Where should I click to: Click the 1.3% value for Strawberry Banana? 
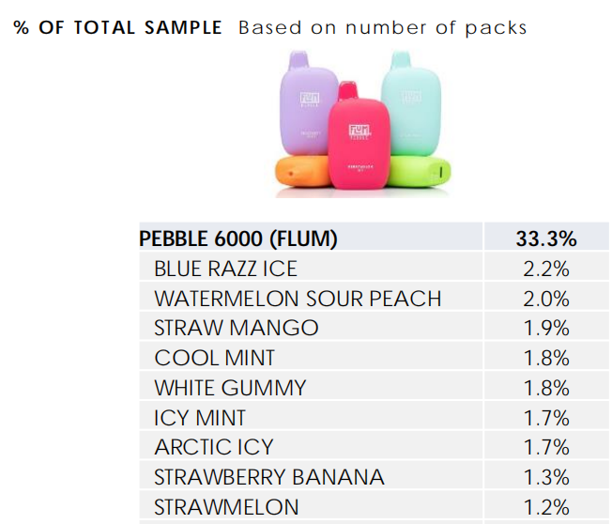(546, 475)
